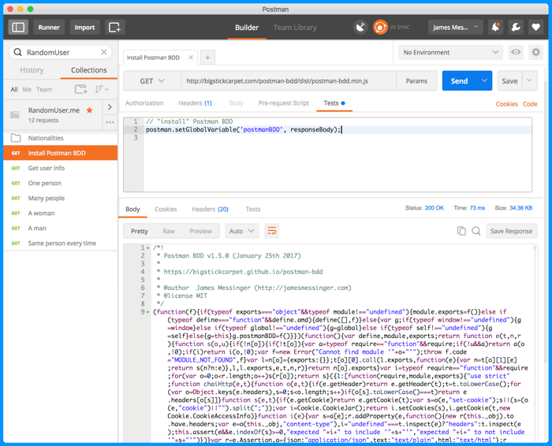552x446 pixels.
Task: Open the No Environment dropdown
Action: click(x=450, y=53)
